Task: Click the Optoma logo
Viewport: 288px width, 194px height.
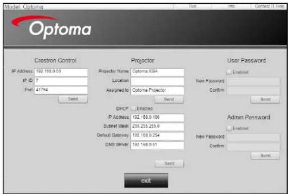Action: click(x=51, y=27)
